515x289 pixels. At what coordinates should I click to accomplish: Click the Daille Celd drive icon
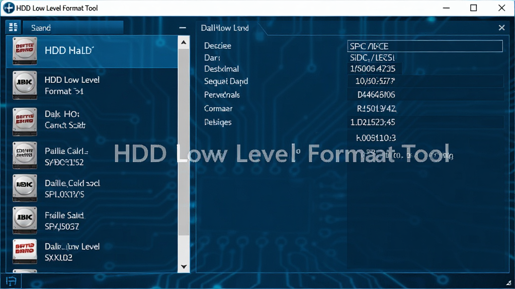click(25, 188)
